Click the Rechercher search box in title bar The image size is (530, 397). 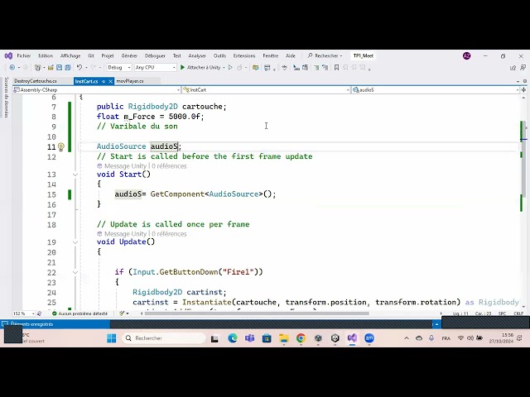[325, 55]
